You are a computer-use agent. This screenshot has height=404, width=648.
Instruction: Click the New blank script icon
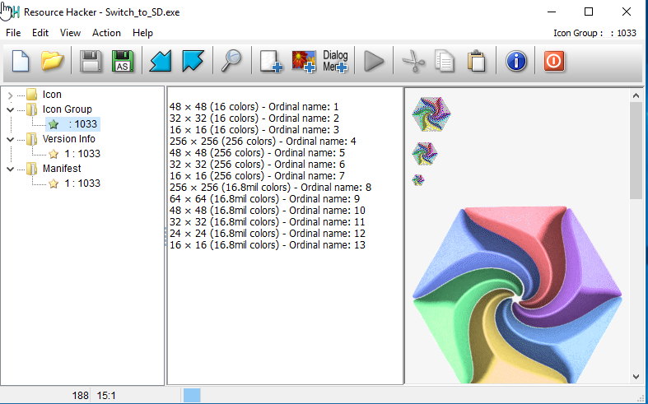click(20, 61)
